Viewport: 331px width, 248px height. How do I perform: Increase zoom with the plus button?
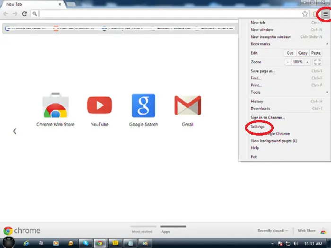coord(307,62)
